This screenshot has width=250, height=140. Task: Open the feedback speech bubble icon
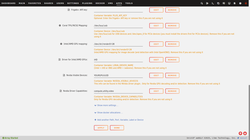[x=224, y=3]
